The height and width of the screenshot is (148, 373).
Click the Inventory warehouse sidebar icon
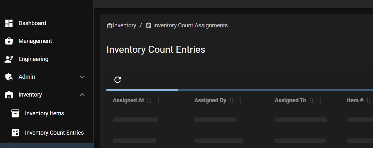point(9,95)
